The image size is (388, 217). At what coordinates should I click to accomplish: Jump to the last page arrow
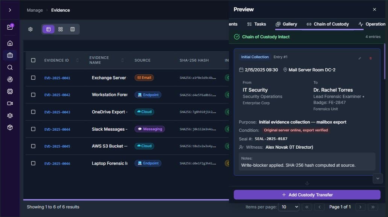pos(373,207)
